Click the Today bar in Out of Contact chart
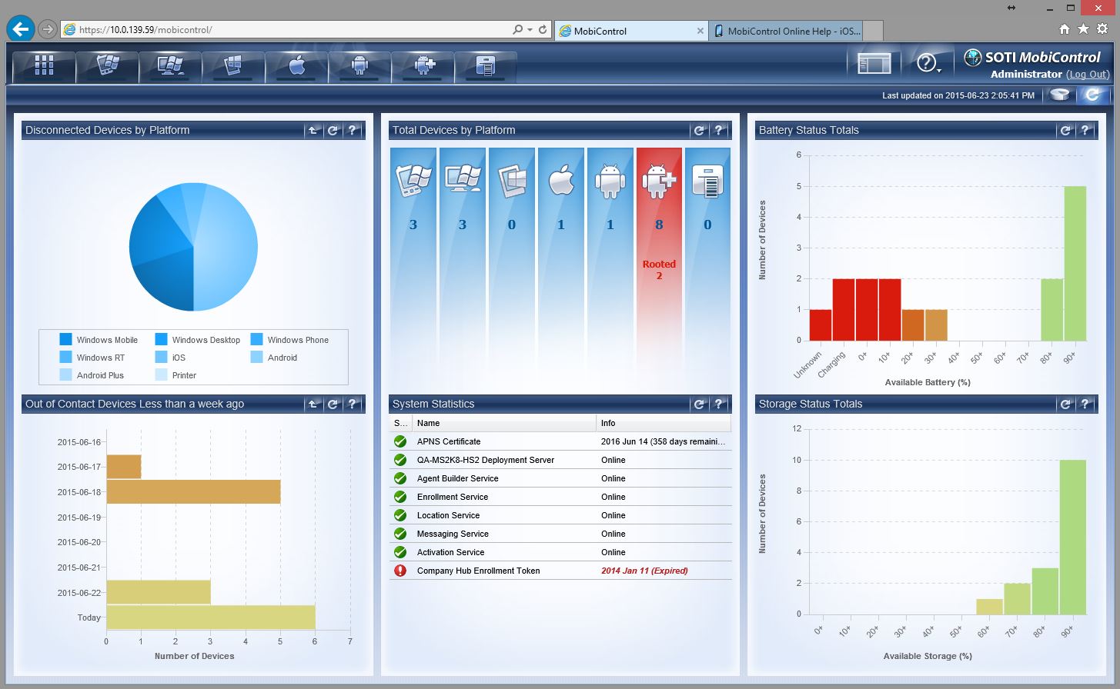 point(211,617)
